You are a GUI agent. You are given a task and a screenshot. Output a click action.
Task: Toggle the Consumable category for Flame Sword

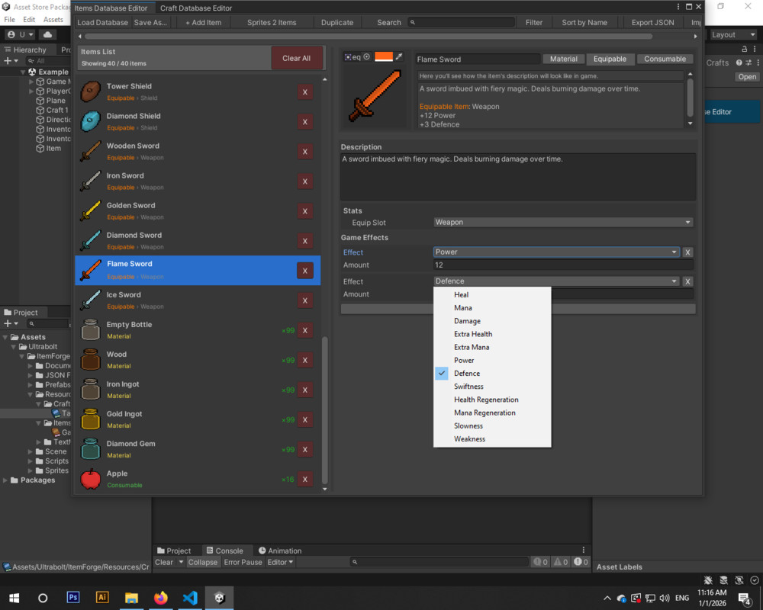coord(663,59)
